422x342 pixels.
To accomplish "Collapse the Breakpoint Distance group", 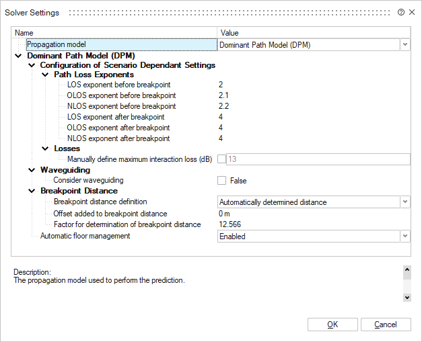I will tap(32, 191).
